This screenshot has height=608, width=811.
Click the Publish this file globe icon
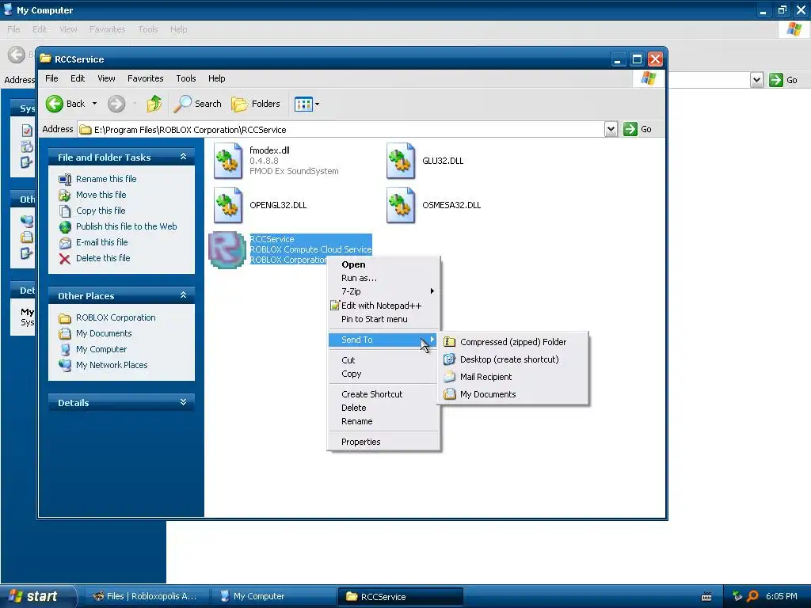(x=65, y=227)
